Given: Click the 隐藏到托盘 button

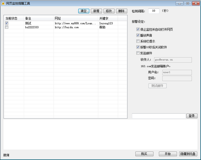Looking at the screenshot, I should tap(188, 154).
